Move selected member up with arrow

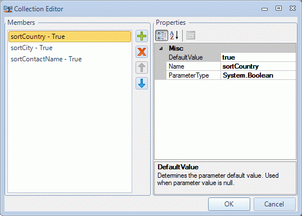point(142,67)
